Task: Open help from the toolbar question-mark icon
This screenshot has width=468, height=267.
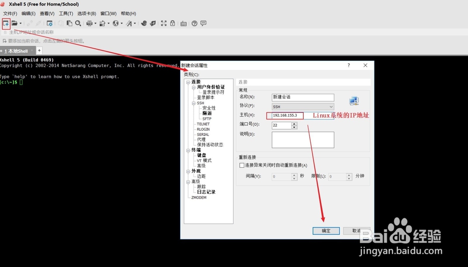Action: (x=195, y=23)
